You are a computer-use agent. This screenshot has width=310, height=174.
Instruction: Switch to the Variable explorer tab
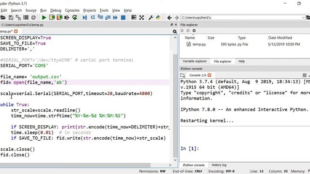(x=195, y=61)
